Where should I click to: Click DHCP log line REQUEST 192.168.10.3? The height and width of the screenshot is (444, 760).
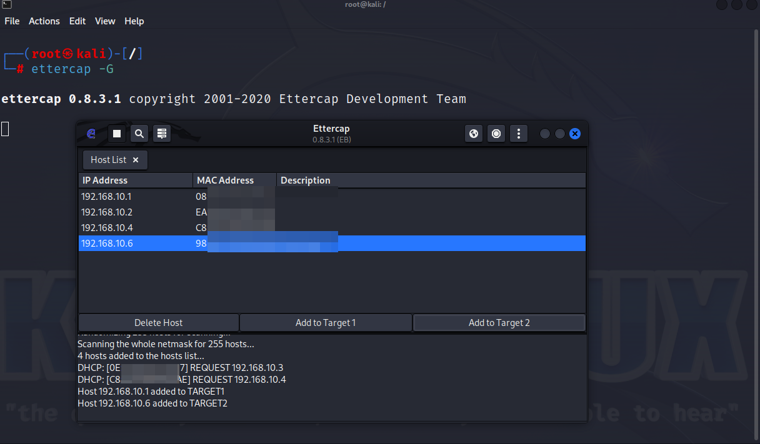click(180, 368)
